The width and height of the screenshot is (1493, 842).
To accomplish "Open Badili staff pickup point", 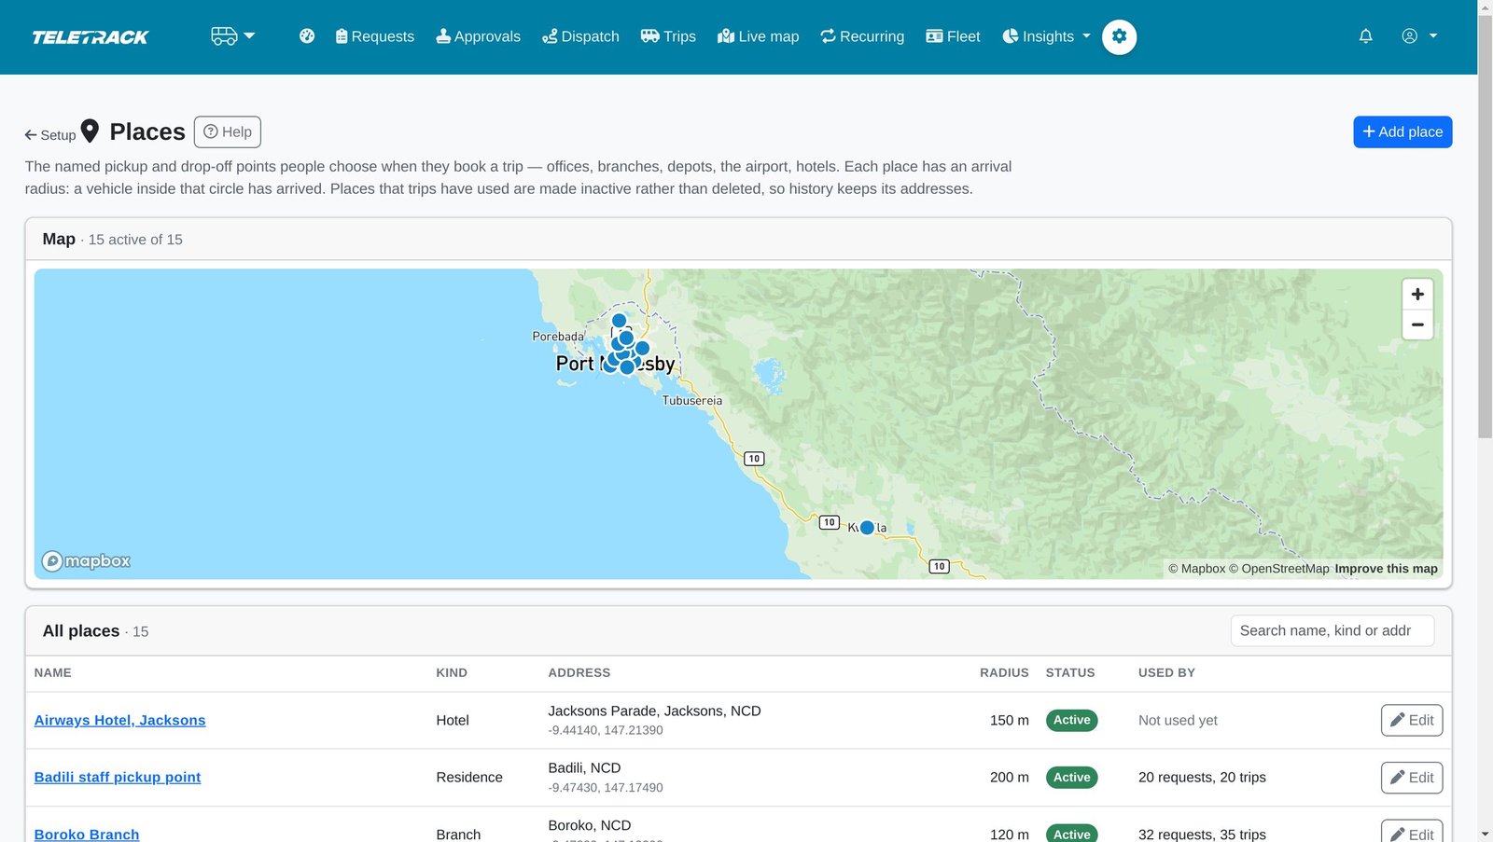I will pos(118,778).
